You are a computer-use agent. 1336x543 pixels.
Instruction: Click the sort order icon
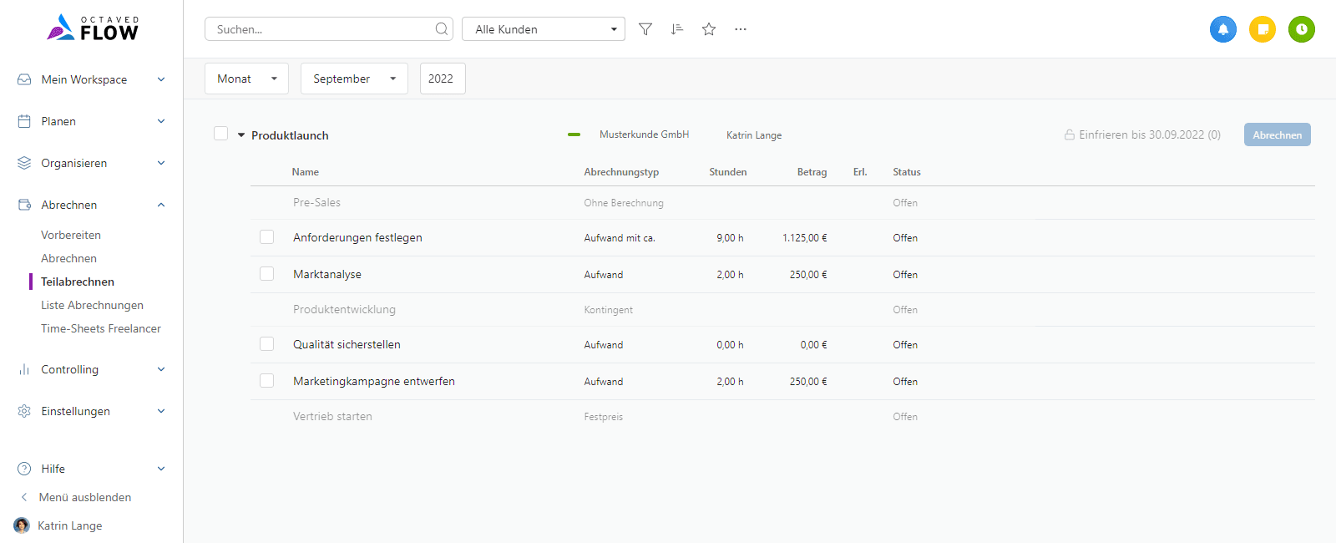point(677,29)
